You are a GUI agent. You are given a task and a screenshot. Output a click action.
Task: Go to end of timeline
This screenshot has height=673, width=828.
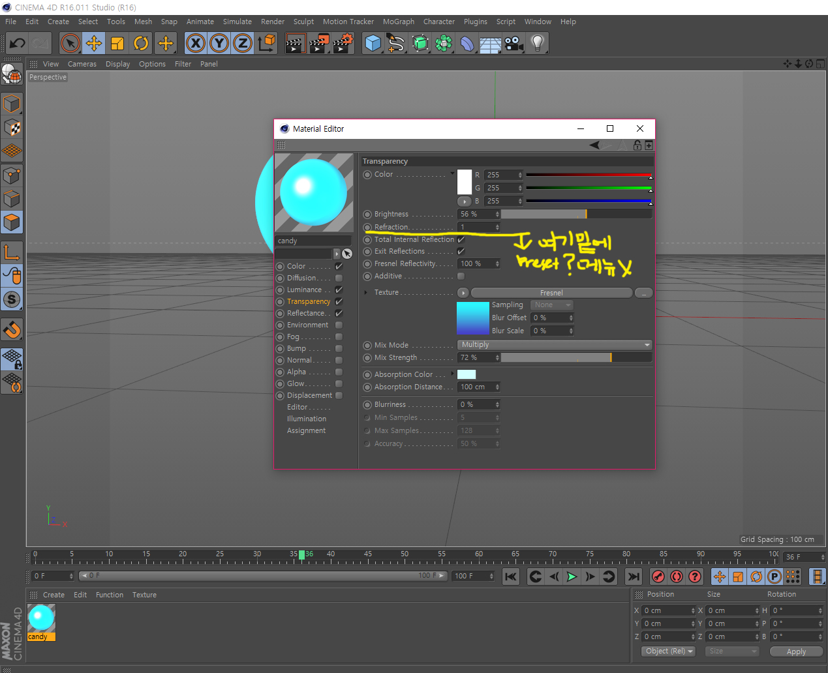pyautogui.click(x=634, y=576)
